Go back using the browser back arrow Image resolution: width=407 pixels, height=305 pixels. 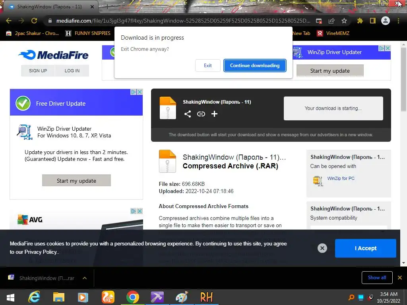[x=9, y=21]
